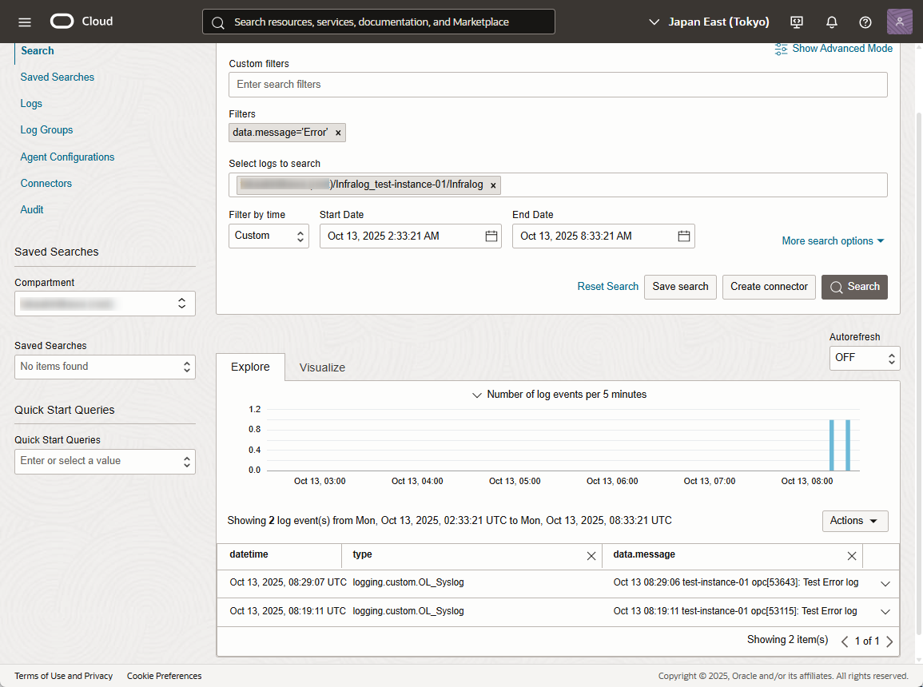This screenshot has height=687, width=923.
Task: Collapse the log events chart header
Action: click(477, 395)
